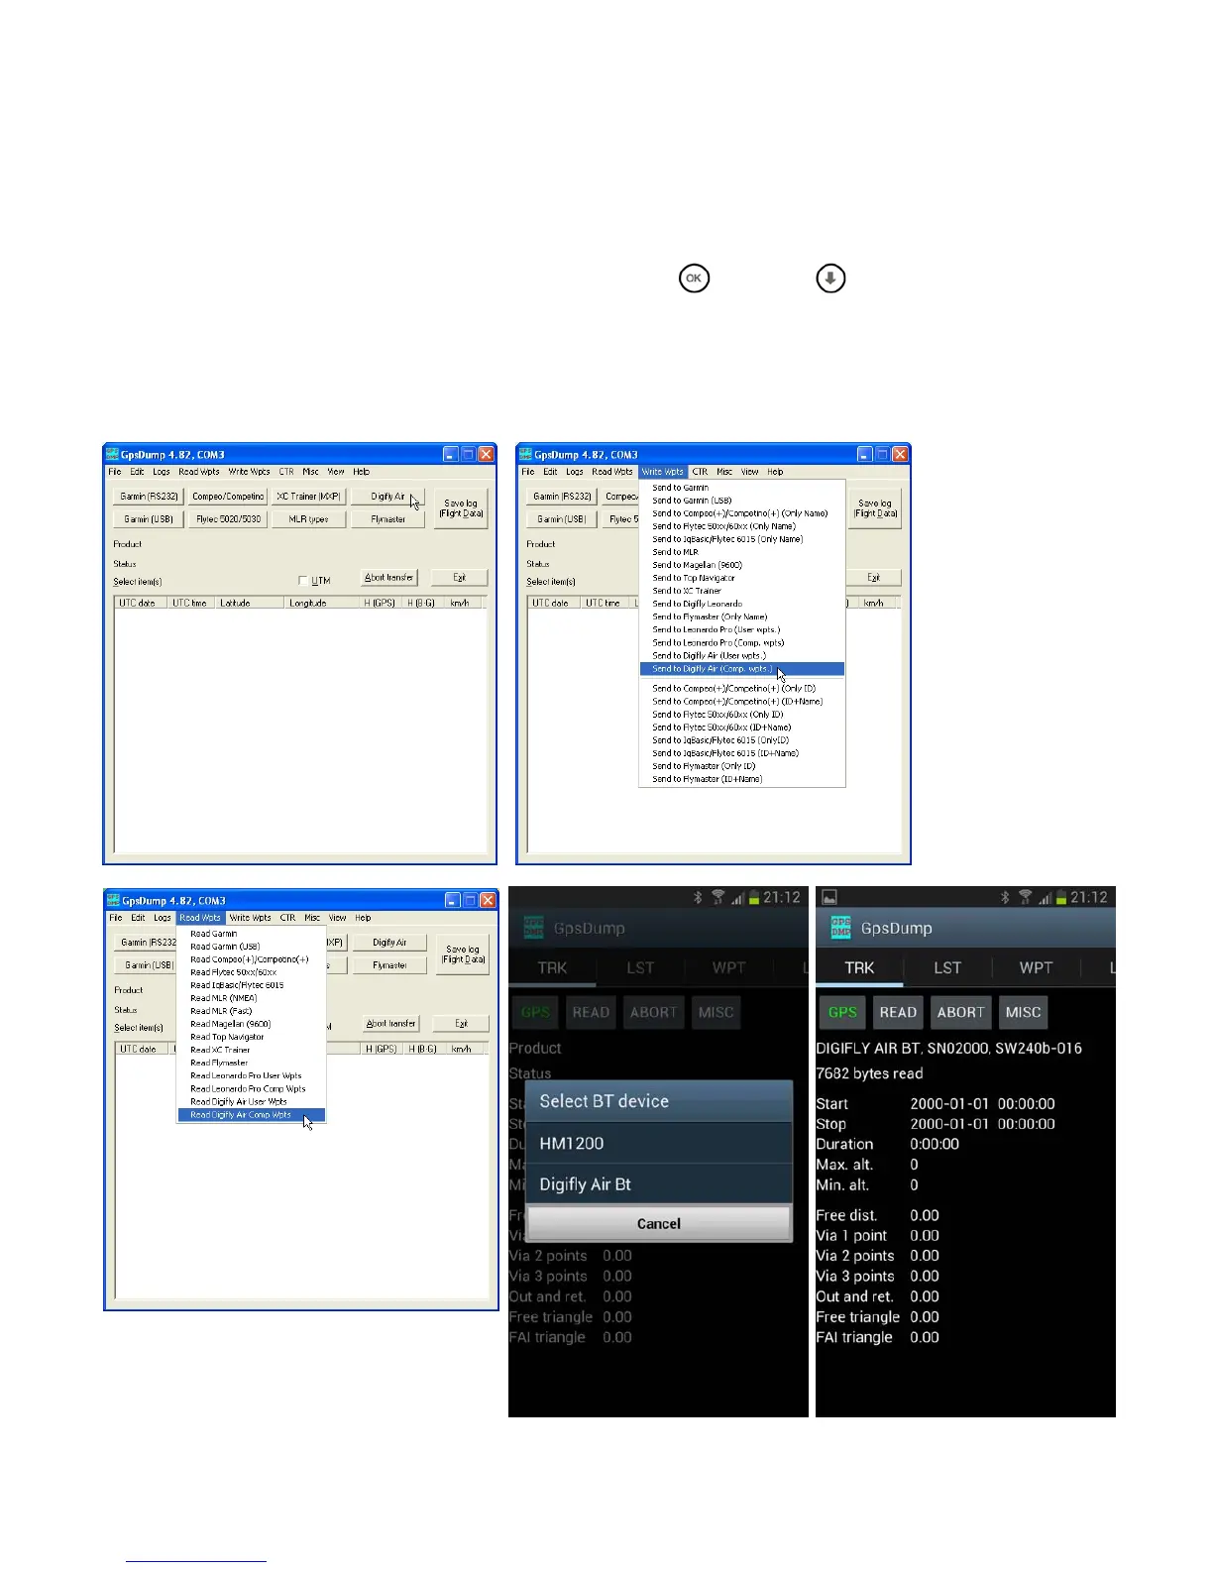Viewport: 1213px width, 1570px height.
Task: Open the Help menu in the window with no menu open
Action: point(362,472)
